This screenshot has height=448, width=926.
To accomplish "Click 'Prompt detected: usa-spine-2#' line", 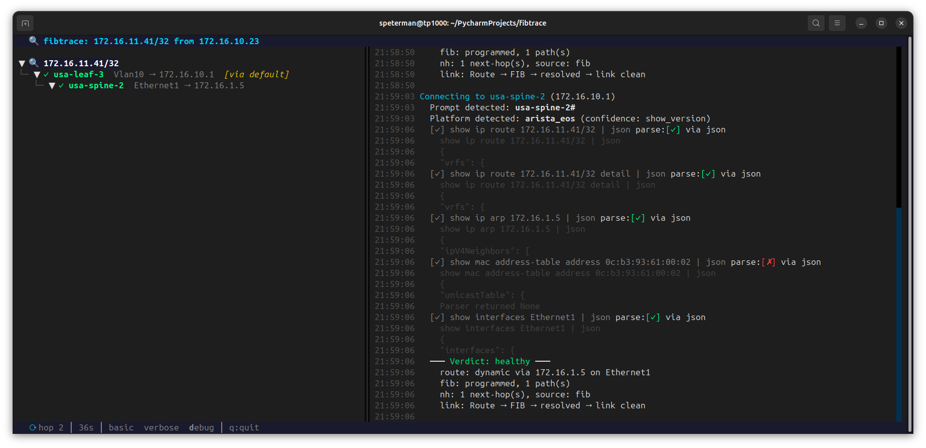I will [503, 107].
